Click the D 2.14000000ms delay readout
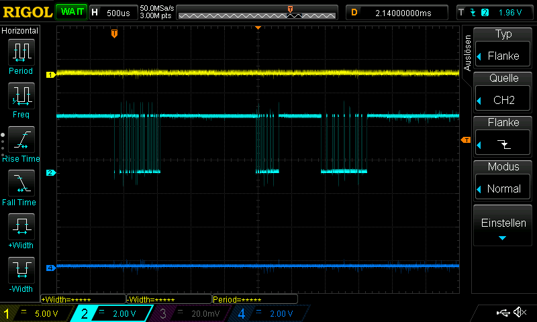 [x=397, y=13]
